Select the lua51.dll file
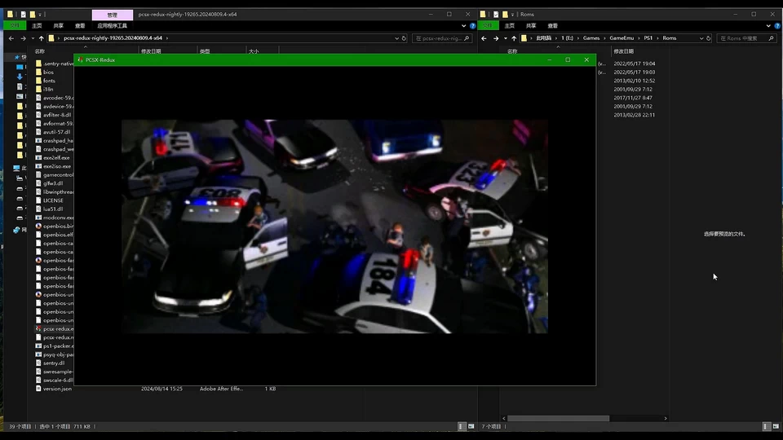This screenshot has height=440, width=783. pos(53,209)
